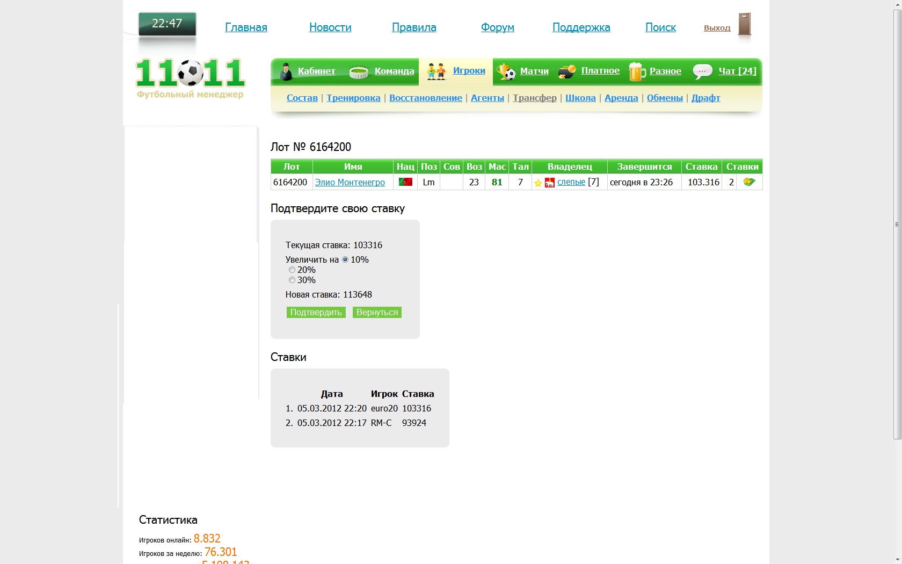Click the vertical page scrollbar
Image resolution: width=902 pixels, height=564 pixels.
tap(897, 225)
